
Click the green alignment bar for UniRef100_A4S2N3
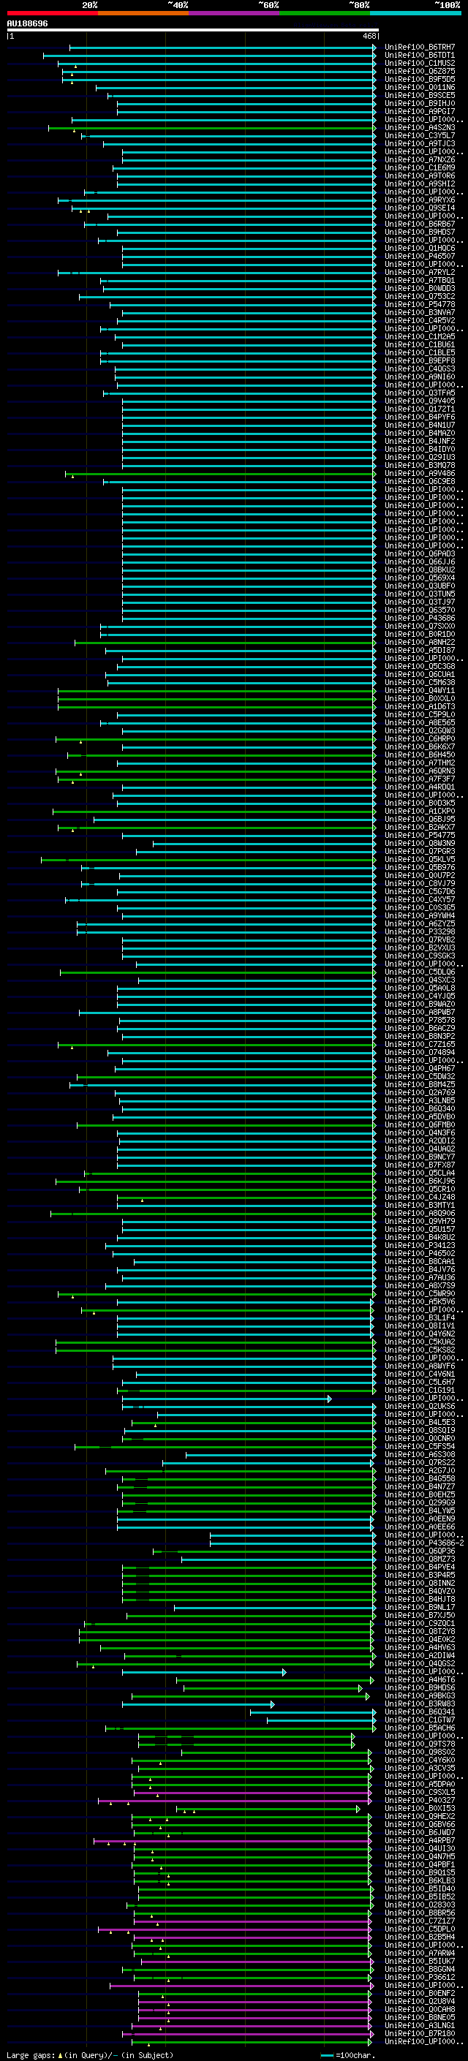point(212,127)
